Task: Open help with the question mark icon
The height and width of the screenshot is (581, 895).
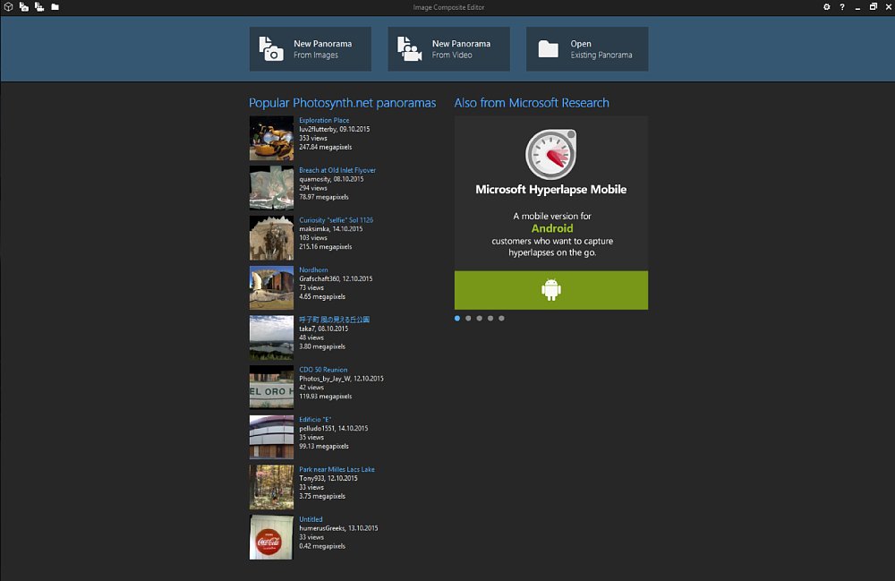Action: [842, 7]
